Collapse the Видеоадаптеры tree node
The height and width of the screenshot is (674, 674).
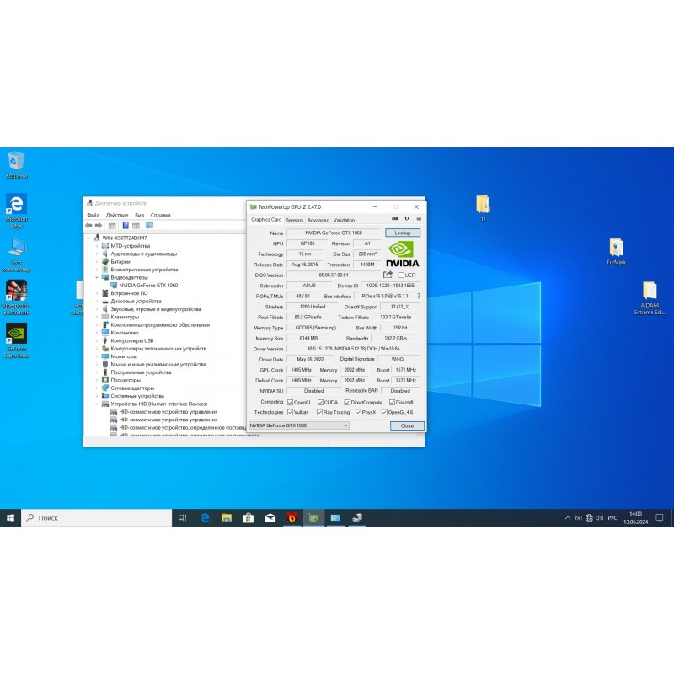pyautogui.click(x=97, y=278)
